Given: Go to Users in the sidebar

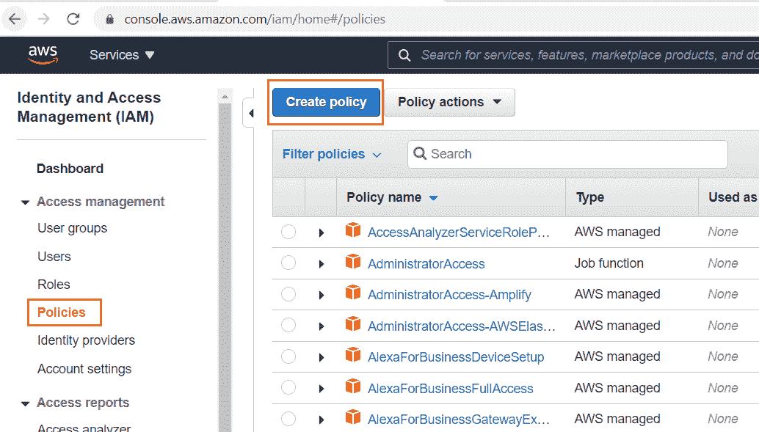Looking at the screenshot, I should tap(54, 257).
